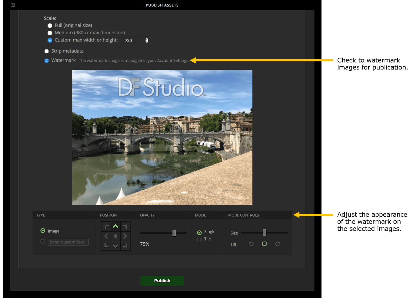Set watermark position to top center

pyautogui.click(x=116, y=226)
